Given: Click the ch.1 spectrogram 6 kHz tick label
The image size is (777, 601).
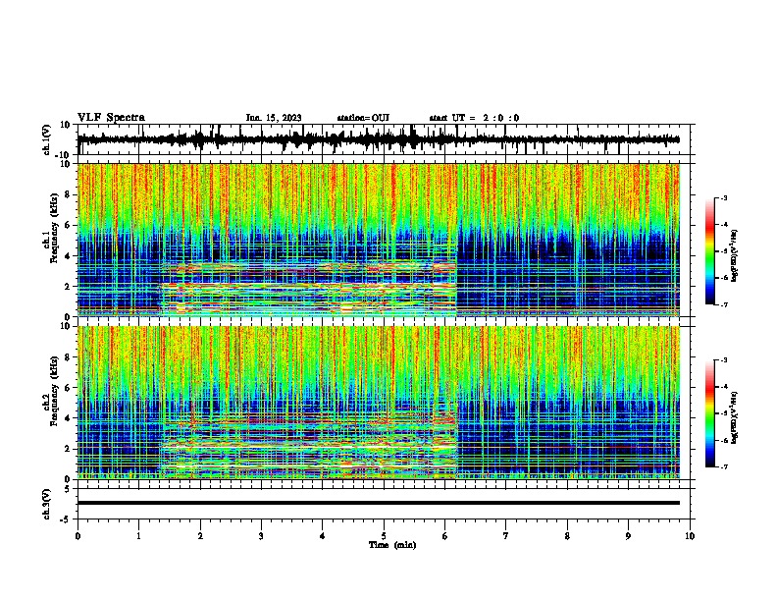Looking at the screenshot, I should (69, 225).
